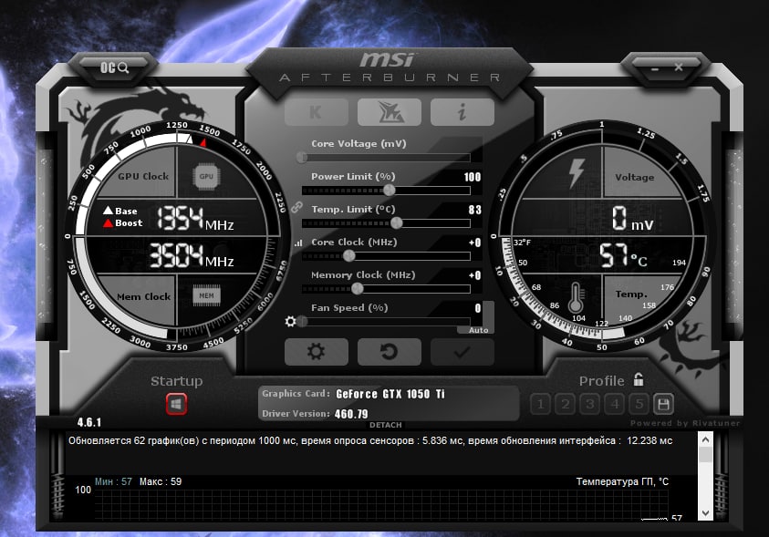Viewport: 769px width, 537px height.
Task: Close the Afterburner window
Action: click(679, 67)
